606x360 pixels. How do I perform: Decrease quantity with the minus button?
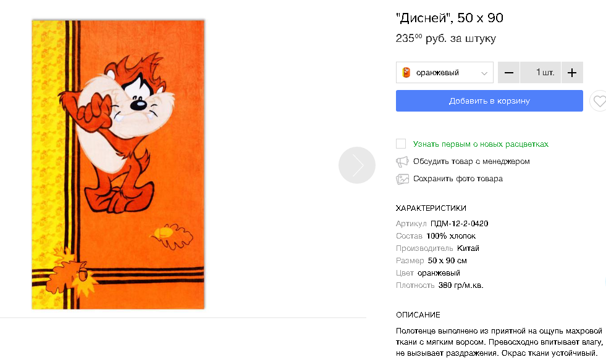click(x=508, y=73)
